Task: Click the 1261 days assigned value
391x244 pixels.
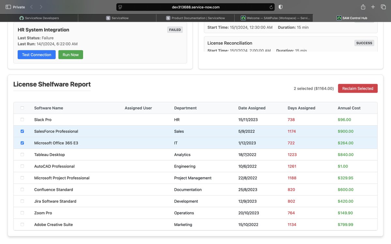Action: coord(292,166)
